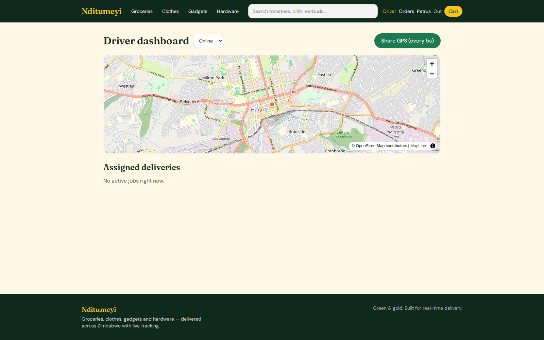Click Westlea label on the map
544x340 pixels.
[126, 86]
